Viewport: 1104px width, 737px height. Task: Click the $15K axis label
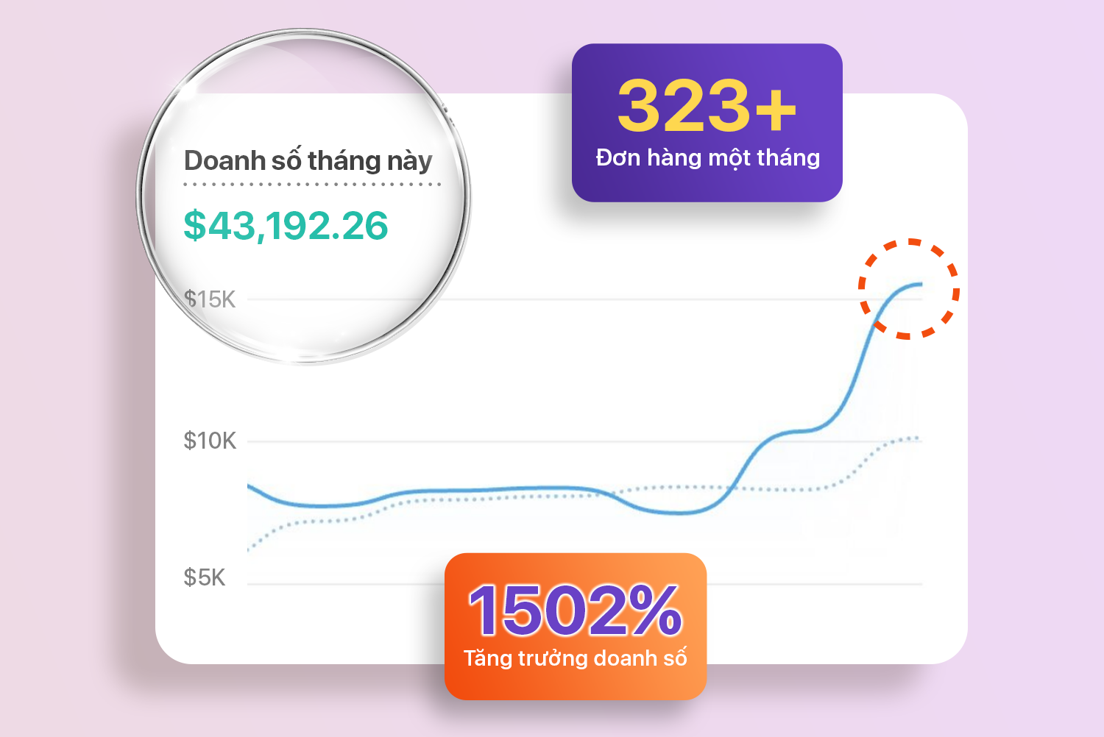(210, 299)
